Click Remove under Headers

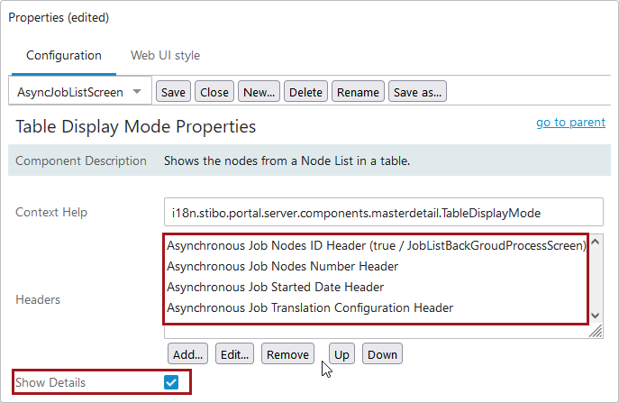coord(287,354)
